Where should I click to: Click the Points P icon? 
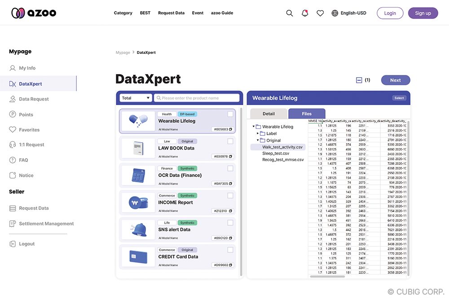(13, 114)
